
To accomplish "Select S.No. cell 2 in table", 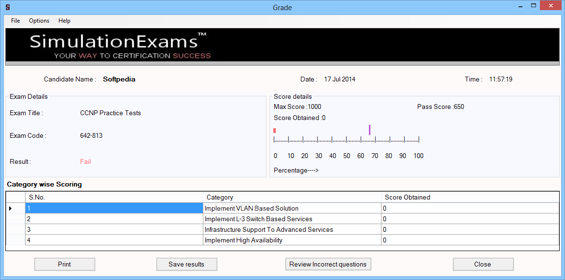I will (114, 218).
